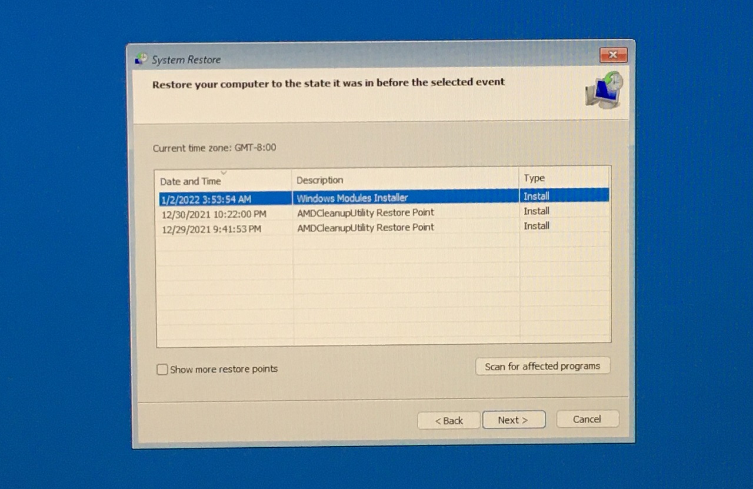Screen dimensions: 753x489
Task: Sort list by Description column header
Action: (319, 180)
